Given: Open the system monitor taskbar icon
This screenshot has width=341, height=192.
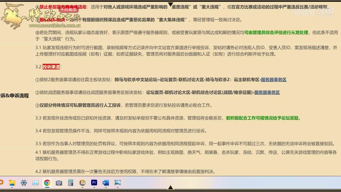Looking at the screenshot, I should (35, 183).
